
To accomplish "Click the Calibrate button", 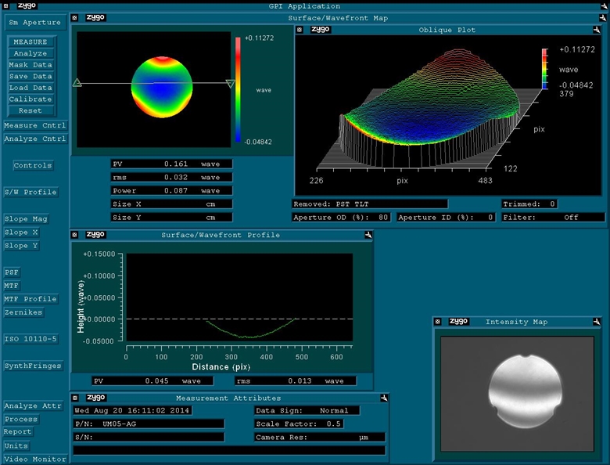I will click(x=30, y=99).
